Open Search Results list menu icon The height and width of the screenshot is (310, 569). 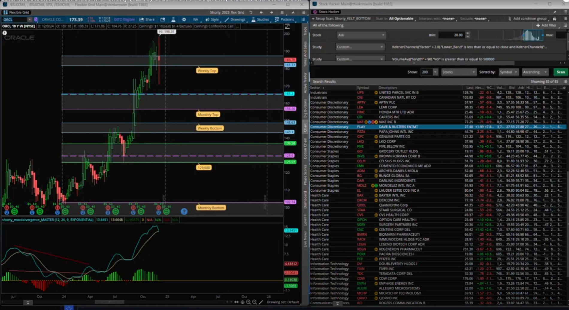click(x=565, y=81)
